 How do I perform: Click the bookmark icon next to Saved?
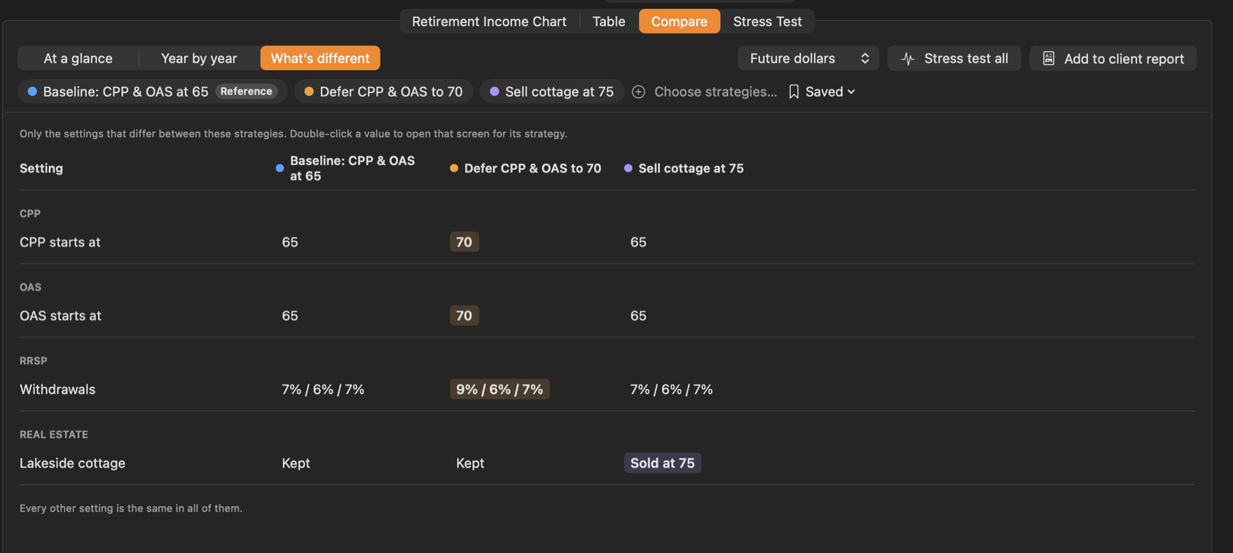[x=794, y=92]
